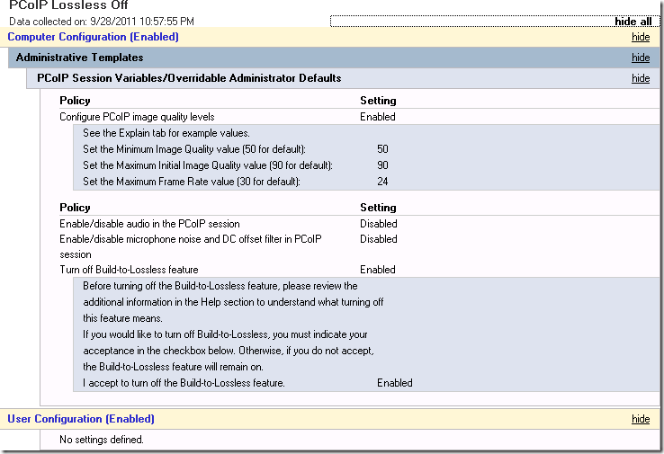Select Enable/disable audio in the PCoIP session

point(149,223)
